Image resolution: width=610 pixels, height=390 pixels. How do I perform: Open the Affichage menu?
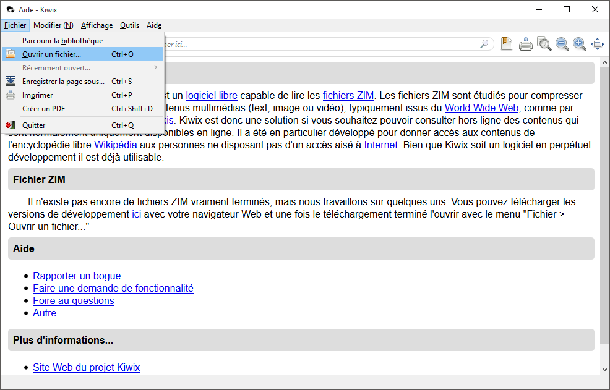point(97,25)
